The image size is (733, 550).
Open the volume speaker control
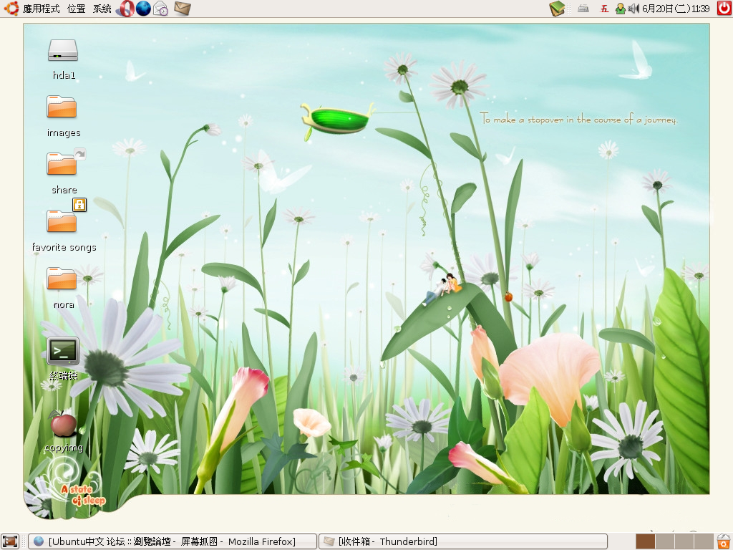(634, 9)
